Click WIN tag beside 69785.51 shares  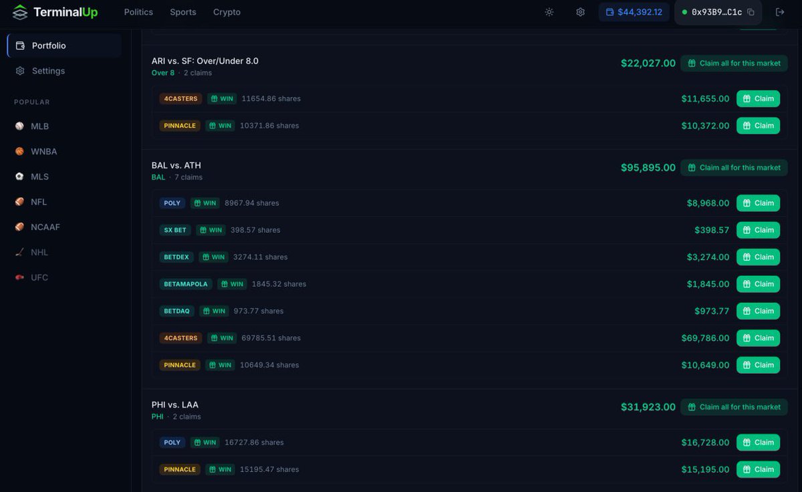coord(222,338)
